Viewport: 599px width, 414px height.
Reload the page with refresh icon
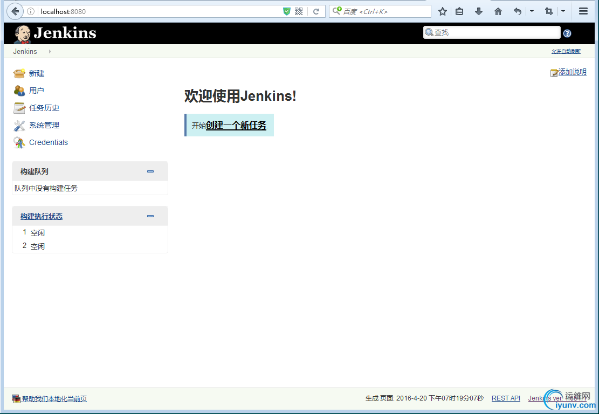click(316, 11)
